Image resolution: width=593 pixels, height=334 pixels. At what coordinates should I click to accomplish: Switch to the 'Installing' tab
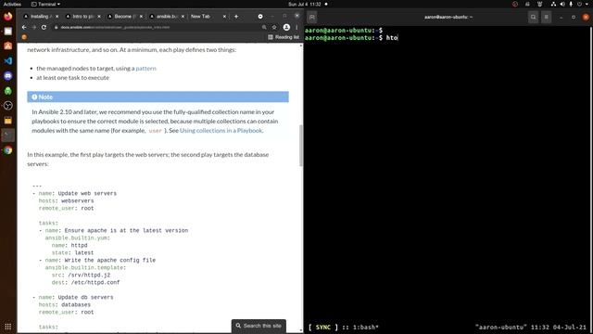(41, 17)
